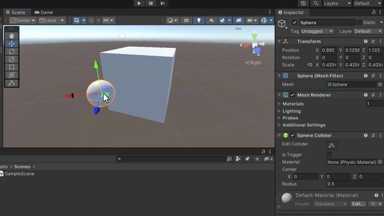
Task: Toggle the Sphere Collider enabled checkbox
Action: [x=292, y=135]
